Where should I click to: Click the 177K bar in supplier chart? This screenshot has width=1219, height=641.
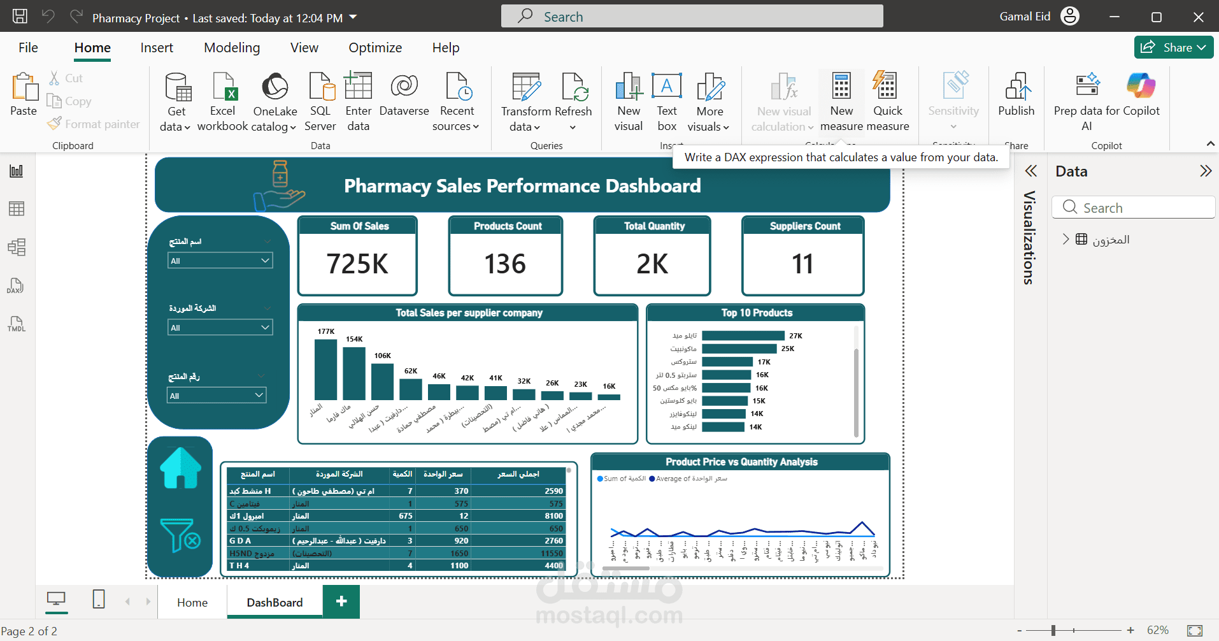click(326, 370)
